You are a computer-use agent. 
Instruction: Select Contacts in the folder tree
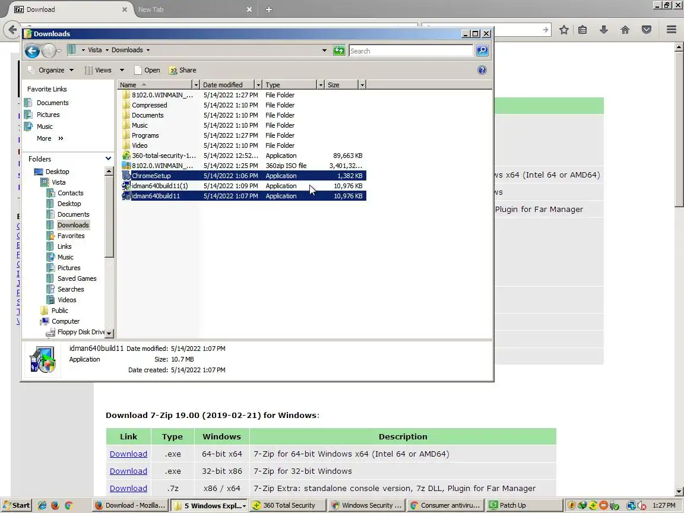click(x=70, y=193)
